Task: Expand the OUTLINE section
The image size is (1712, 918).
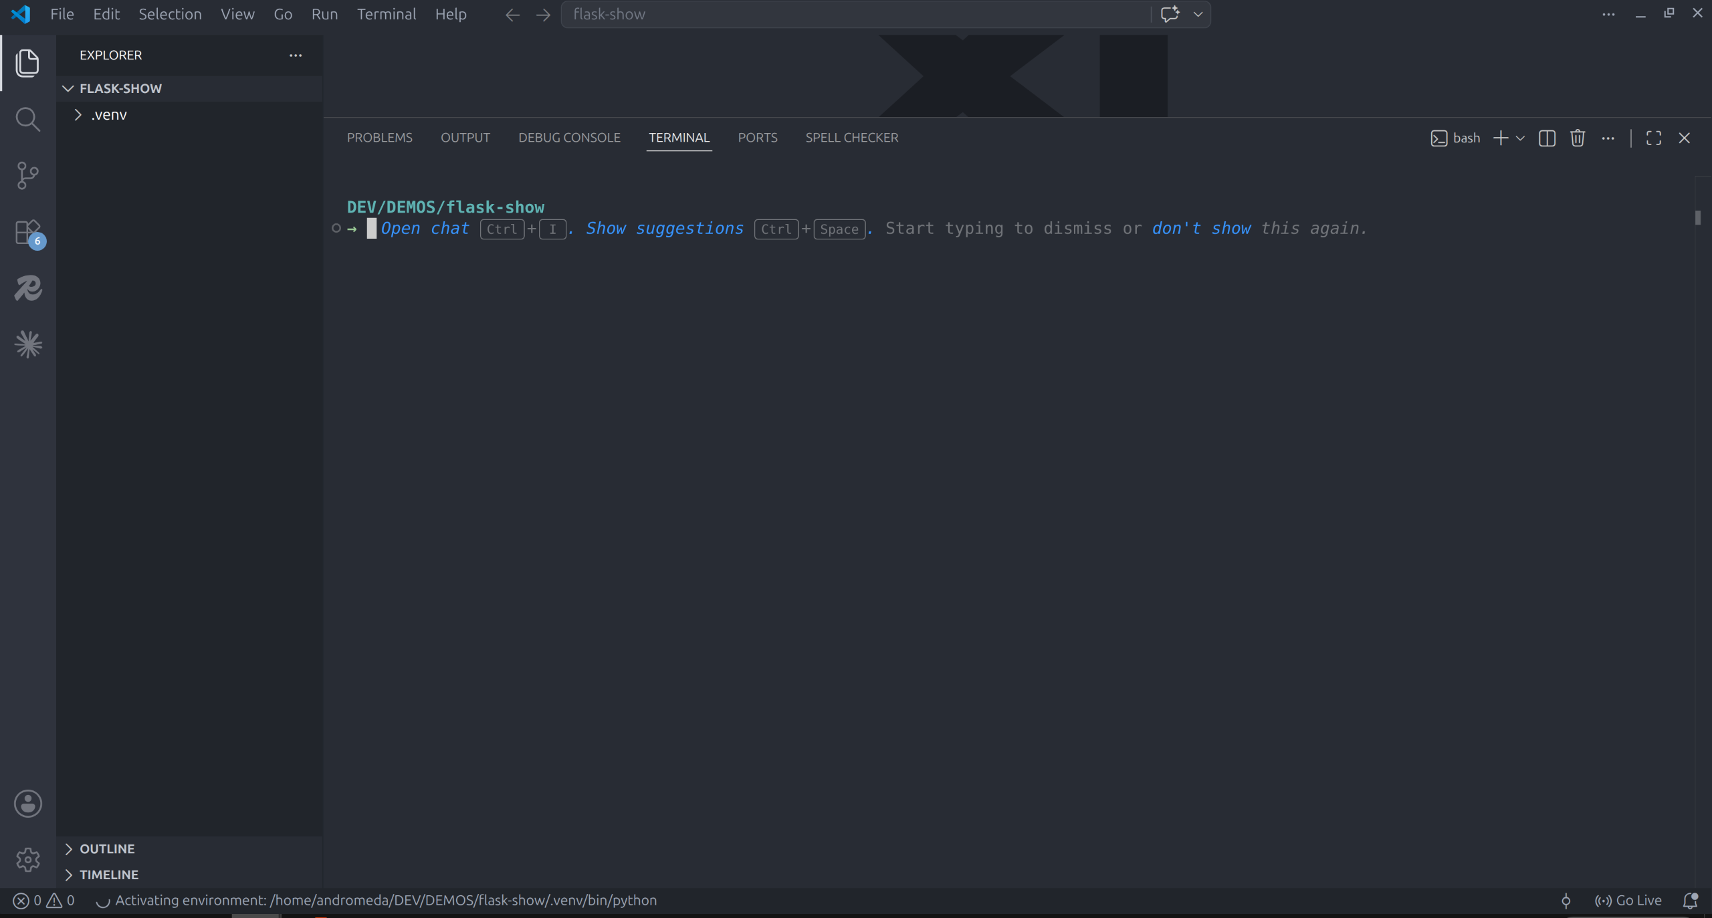Action: pyautogui.click(x=189, y=849)
